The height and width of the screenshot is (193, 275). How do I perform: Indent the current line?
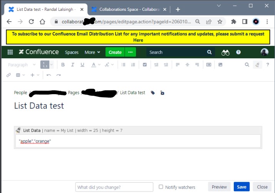click(166, 65)
